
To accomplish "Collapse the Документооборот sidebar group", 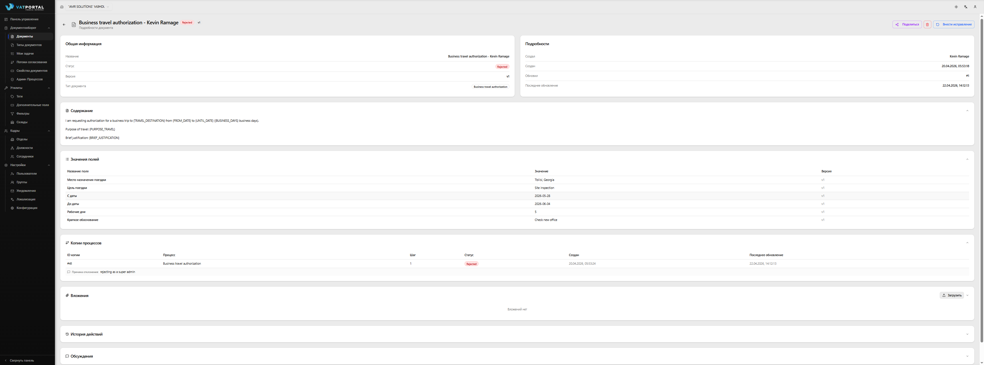I will click(x=49, y=28).
